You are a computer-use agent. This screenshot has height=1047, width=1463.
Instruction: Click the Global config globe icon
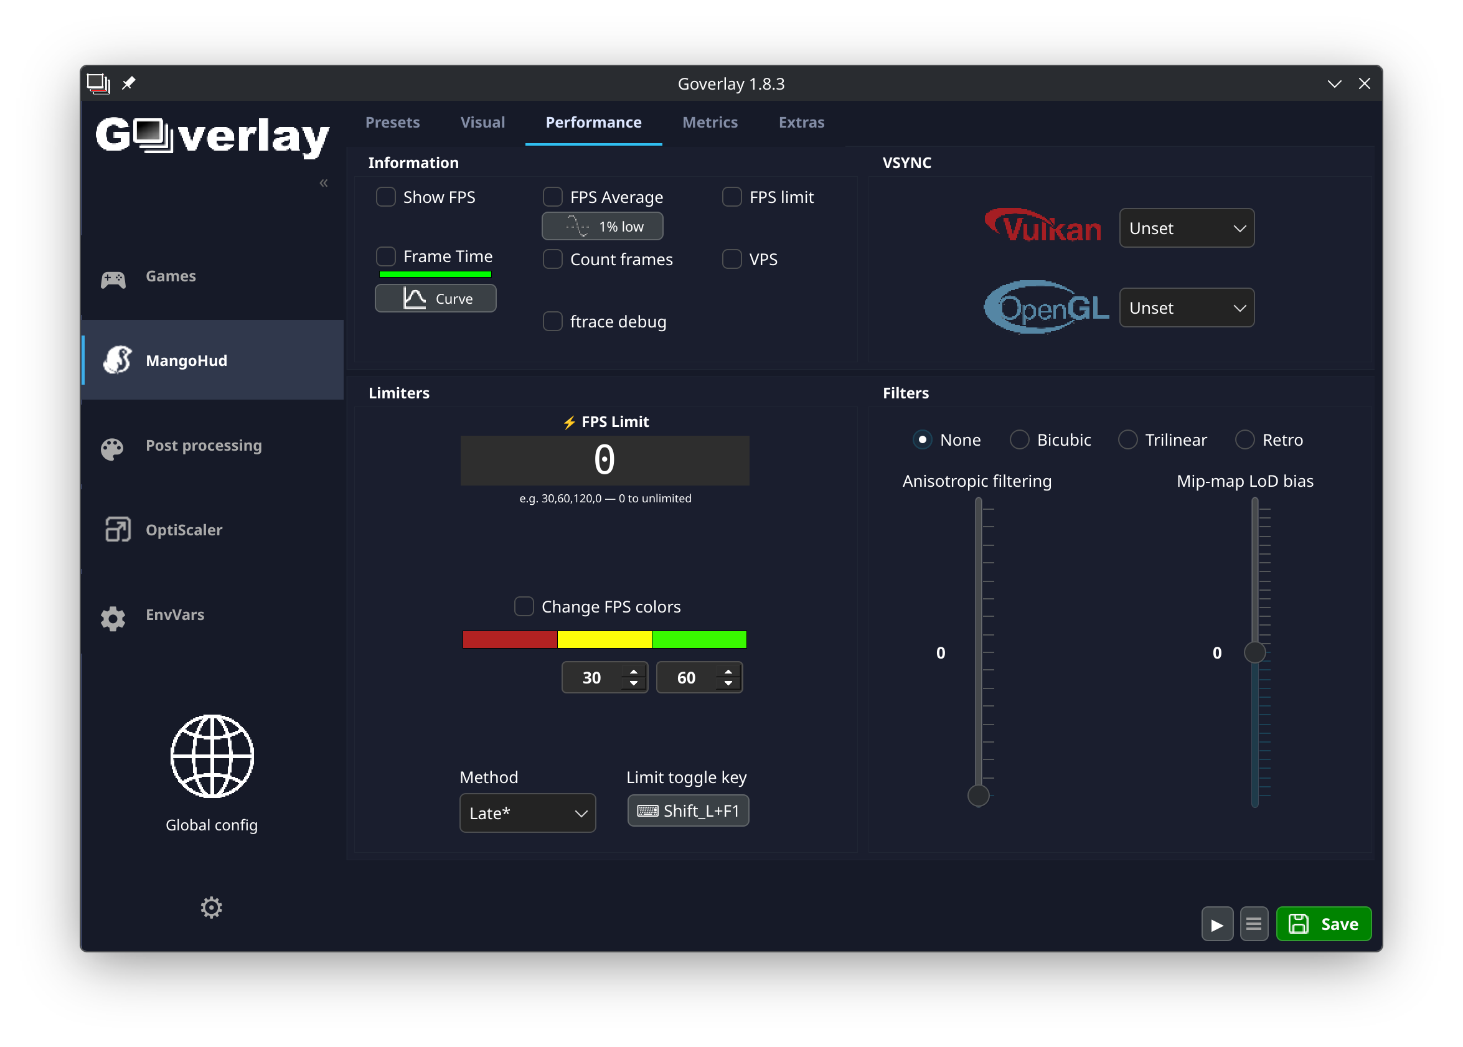click(212, 756)
